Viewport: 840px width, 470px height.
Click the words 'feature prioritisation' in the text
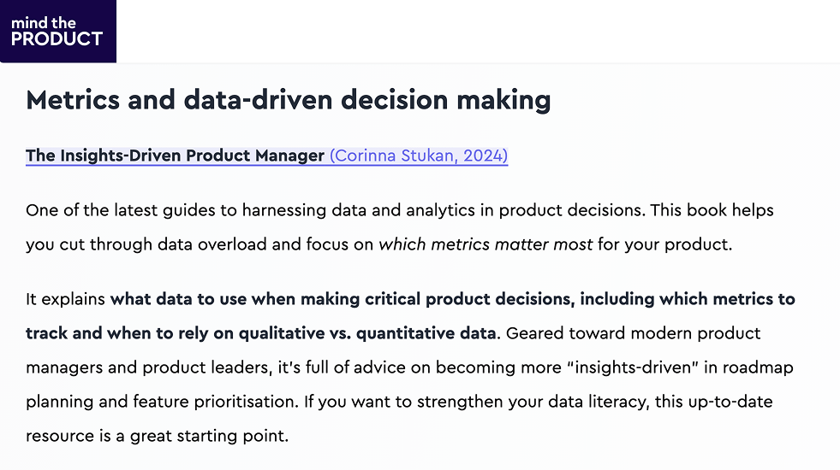pyautogui.click(x=216, y=402)
